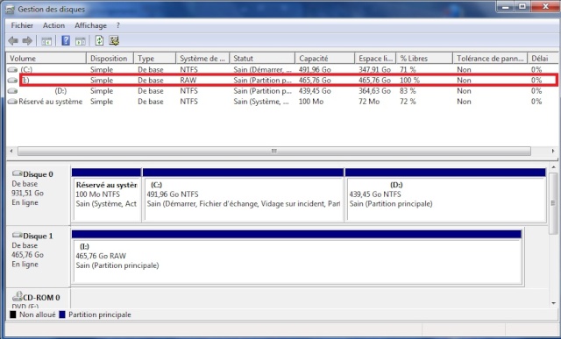Select the Disque 0 label panel
Viewport: 561px width, 339px height.
39,194
